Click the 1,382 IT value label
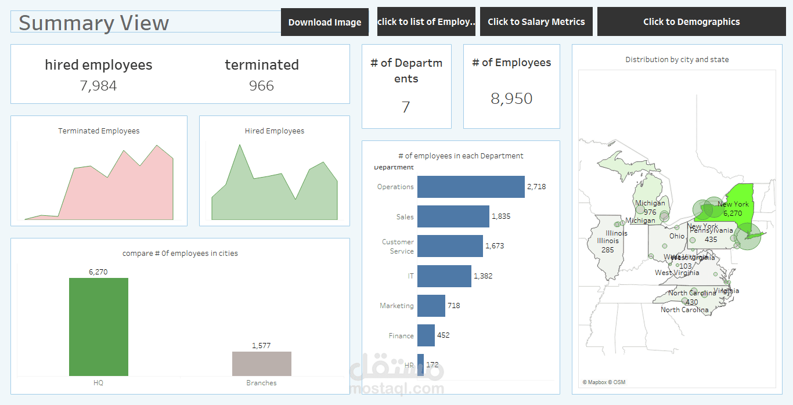The width and height of the screenshot is (793, 405). tap(483, 276)
